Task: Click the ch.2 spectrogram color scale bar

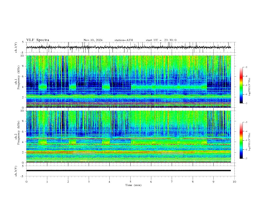Action: coord(241,140)
